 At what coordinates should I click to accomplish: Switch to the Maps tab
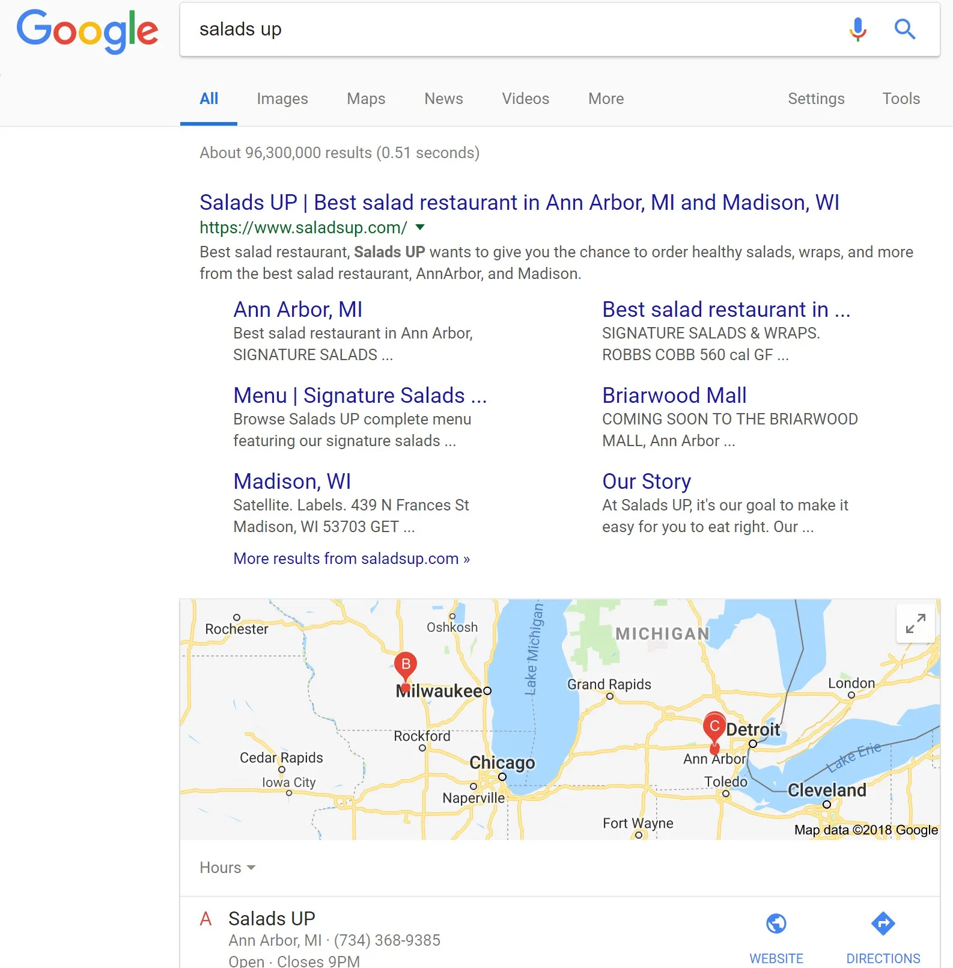tap(366, 99)
